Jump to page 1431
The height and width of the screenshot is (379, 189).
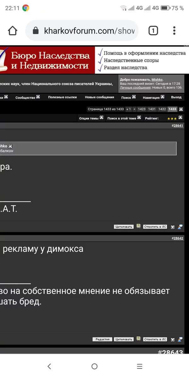[x=152, y=109]
